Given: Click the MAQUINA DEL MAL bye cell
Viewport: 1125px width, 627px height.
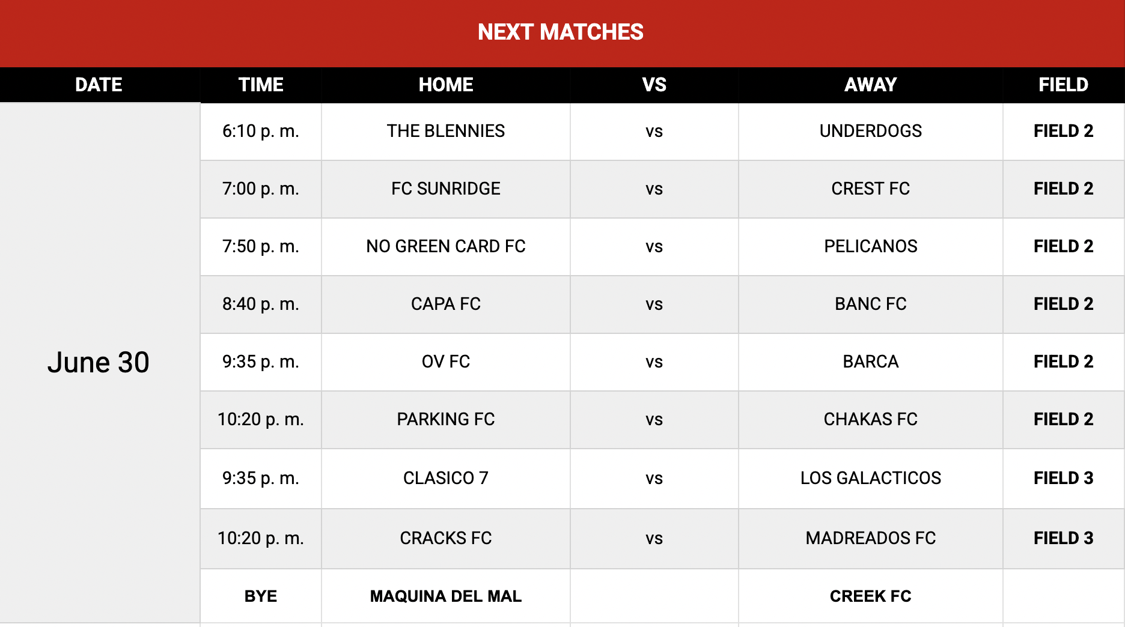Looking at the screenshot, I should tap(446, 596).
